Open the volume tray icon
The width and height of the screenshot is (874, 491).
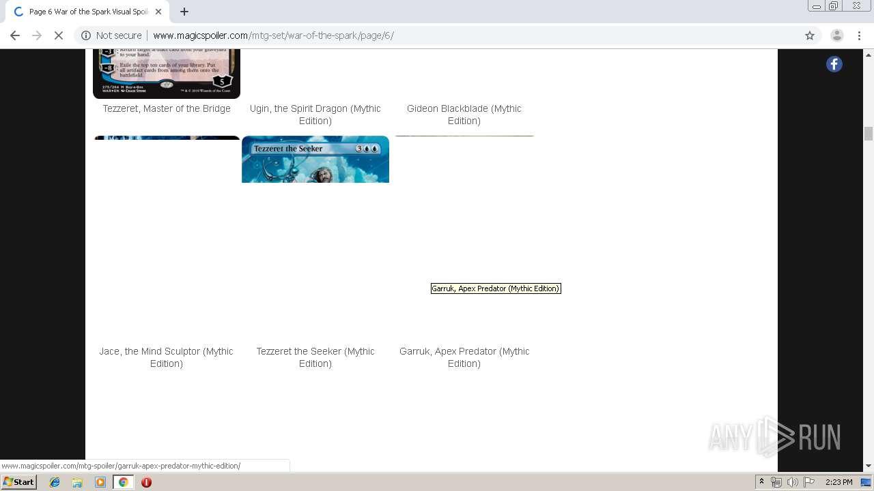[x=792, y=482]
